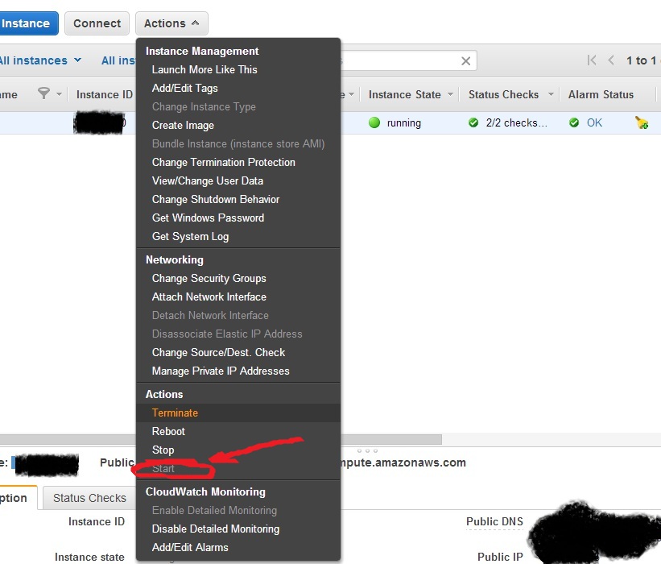The image size is (661, 564).
Task: Switch to the Description tab
Action: pos(17,498)
